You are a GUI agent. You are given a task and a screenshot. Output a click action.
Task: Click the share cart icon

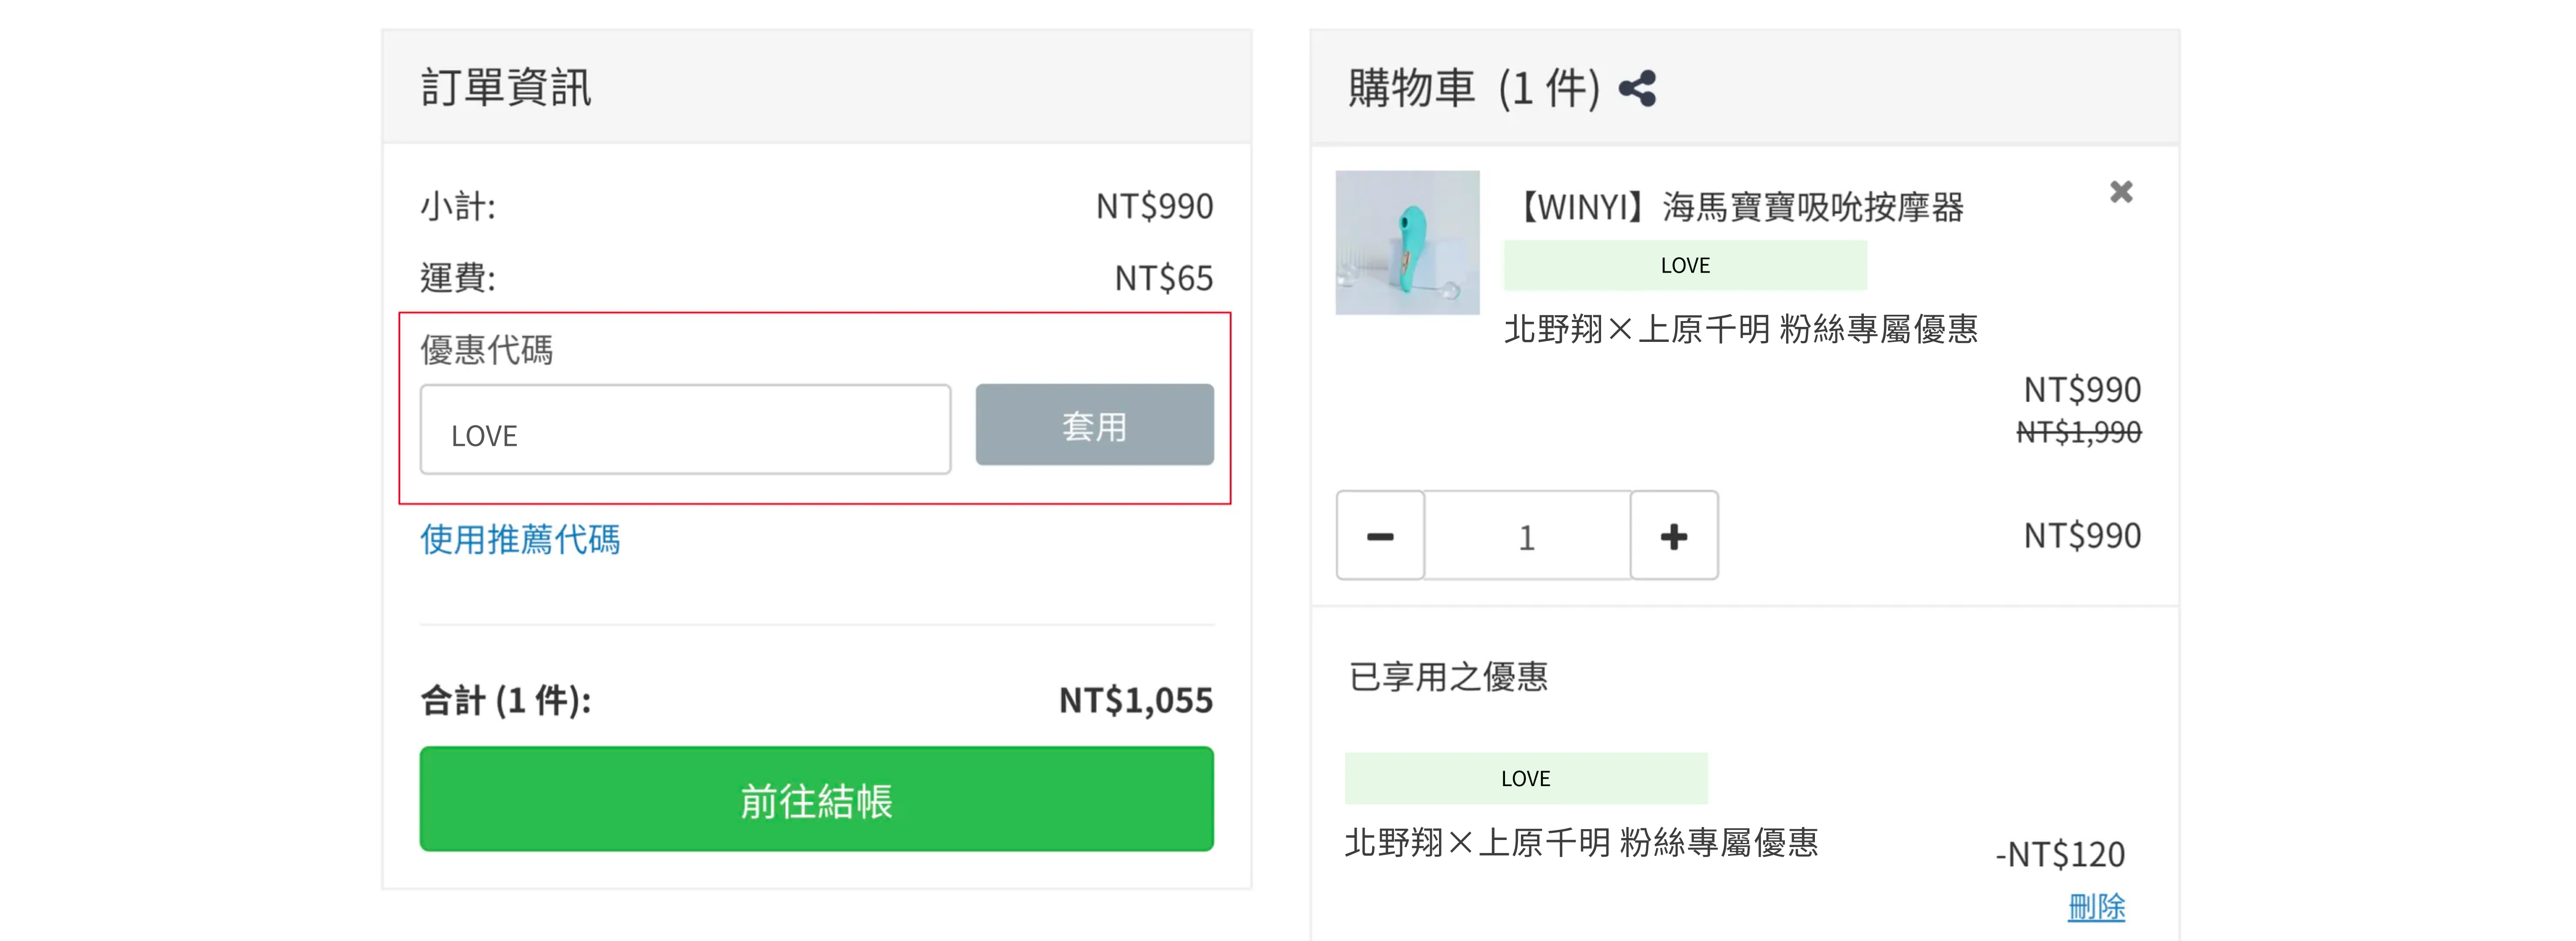pos(1637,89)
